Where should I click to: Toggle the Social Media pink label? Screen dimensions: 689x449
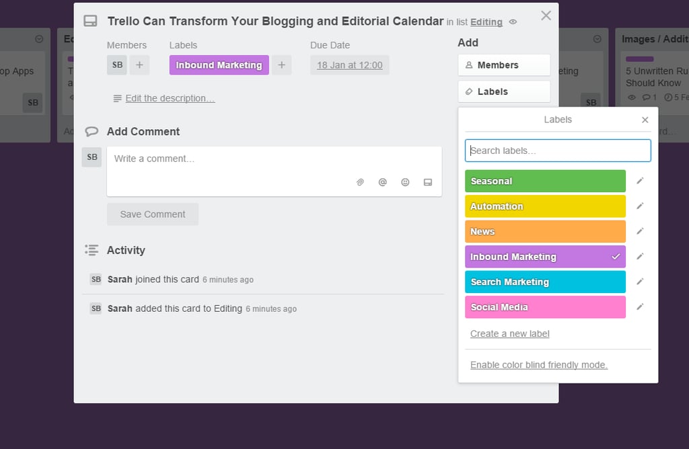pyautogui.click(x=545, y=307)
